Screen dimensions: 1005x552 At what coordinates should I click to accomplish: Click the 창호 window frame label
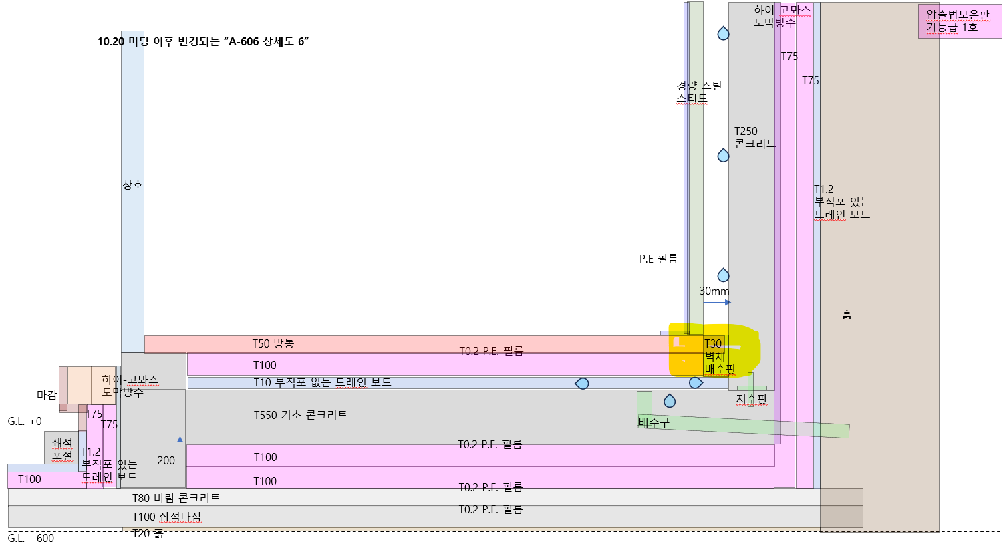click(132, 185)
